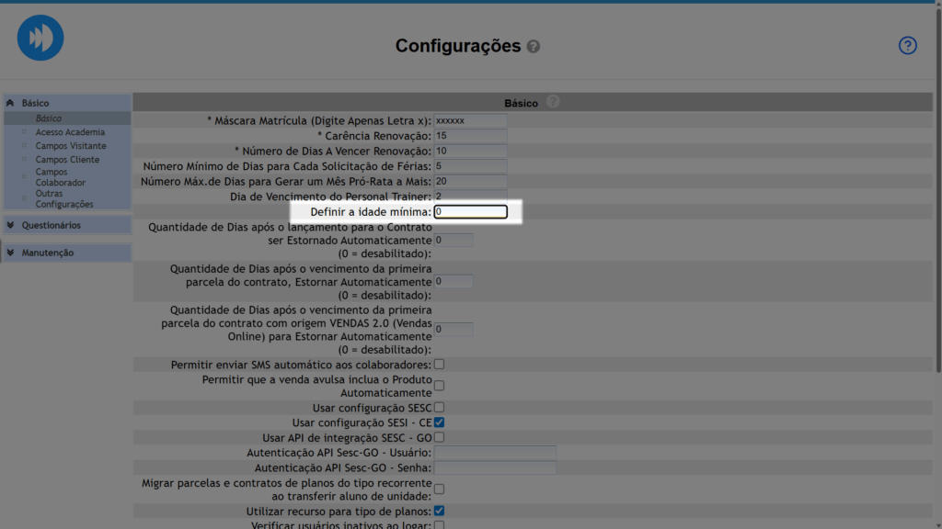The width and height of the screenshot is (942, 529).
Task: Open Acesso Academia settings
Action: [70, 132]
